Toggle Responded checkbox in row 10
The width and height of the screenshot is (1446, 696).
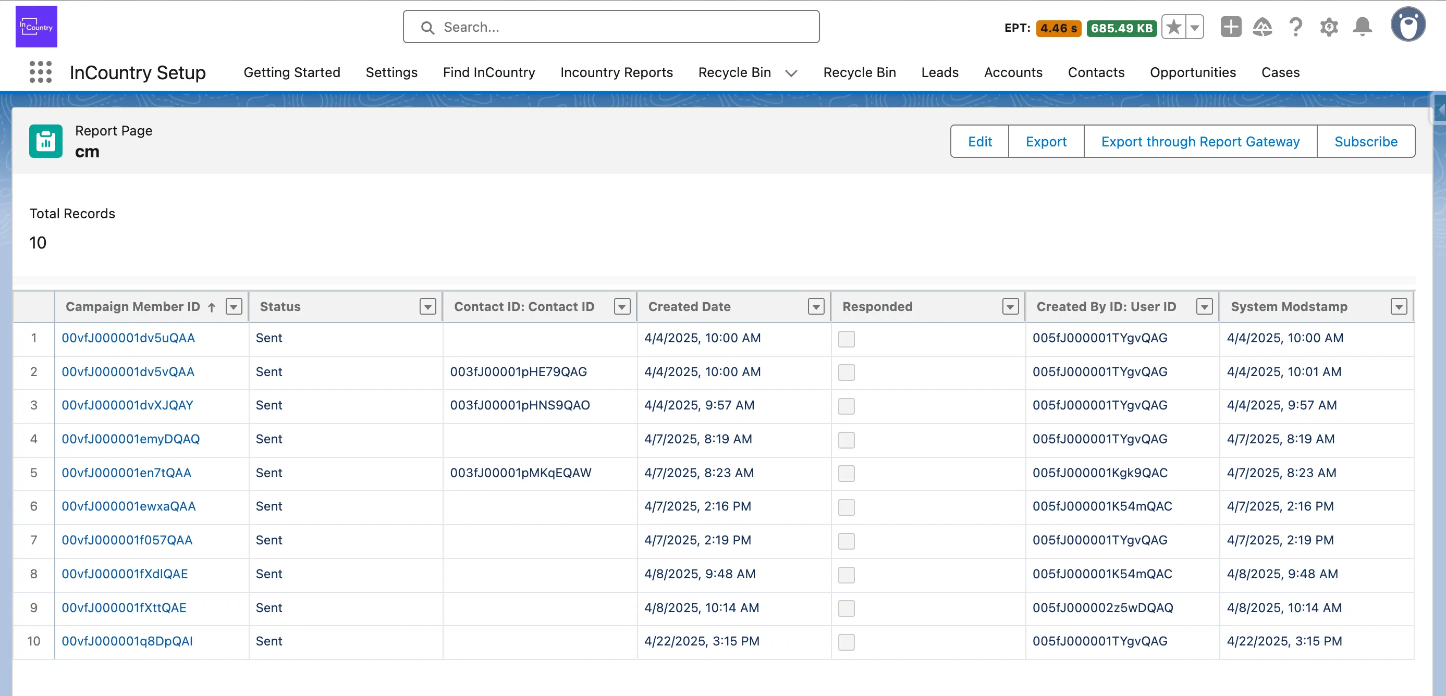click(846, 642)
